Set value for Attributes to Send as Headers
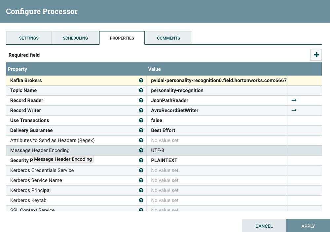This screenshot has width=330, height=232. point(217,140)
